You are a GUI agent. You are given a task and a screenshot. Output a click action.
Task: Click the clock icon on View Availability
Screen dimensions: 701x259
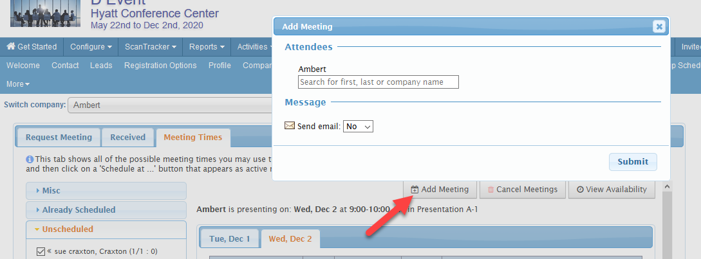click(x=580, y=190)
